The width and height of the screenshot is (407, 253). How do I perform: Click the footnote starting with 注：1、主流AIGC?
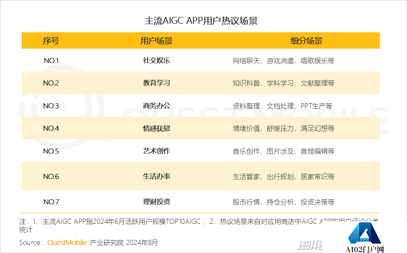coord(199,225)
